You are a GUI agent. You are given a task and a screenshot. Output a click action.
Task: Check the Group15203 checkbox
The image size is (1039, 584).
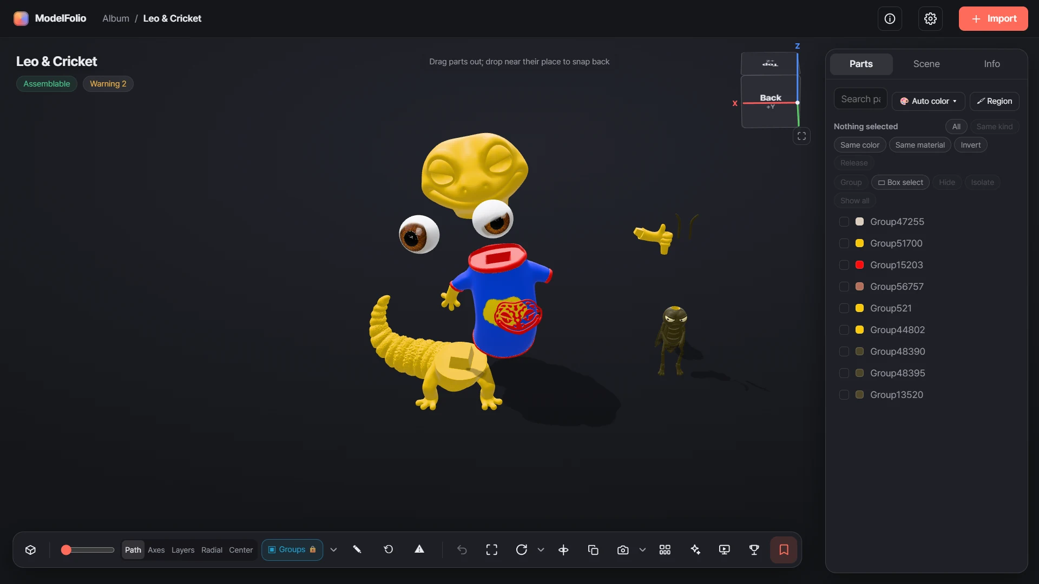pyautogui.click(x=844, y=265)
